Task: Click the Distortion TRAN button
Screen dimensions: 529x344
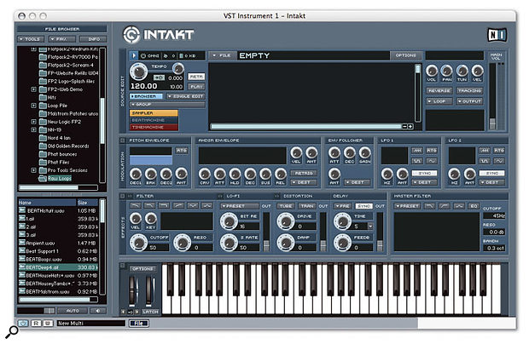Action: (x=307, y=206)
